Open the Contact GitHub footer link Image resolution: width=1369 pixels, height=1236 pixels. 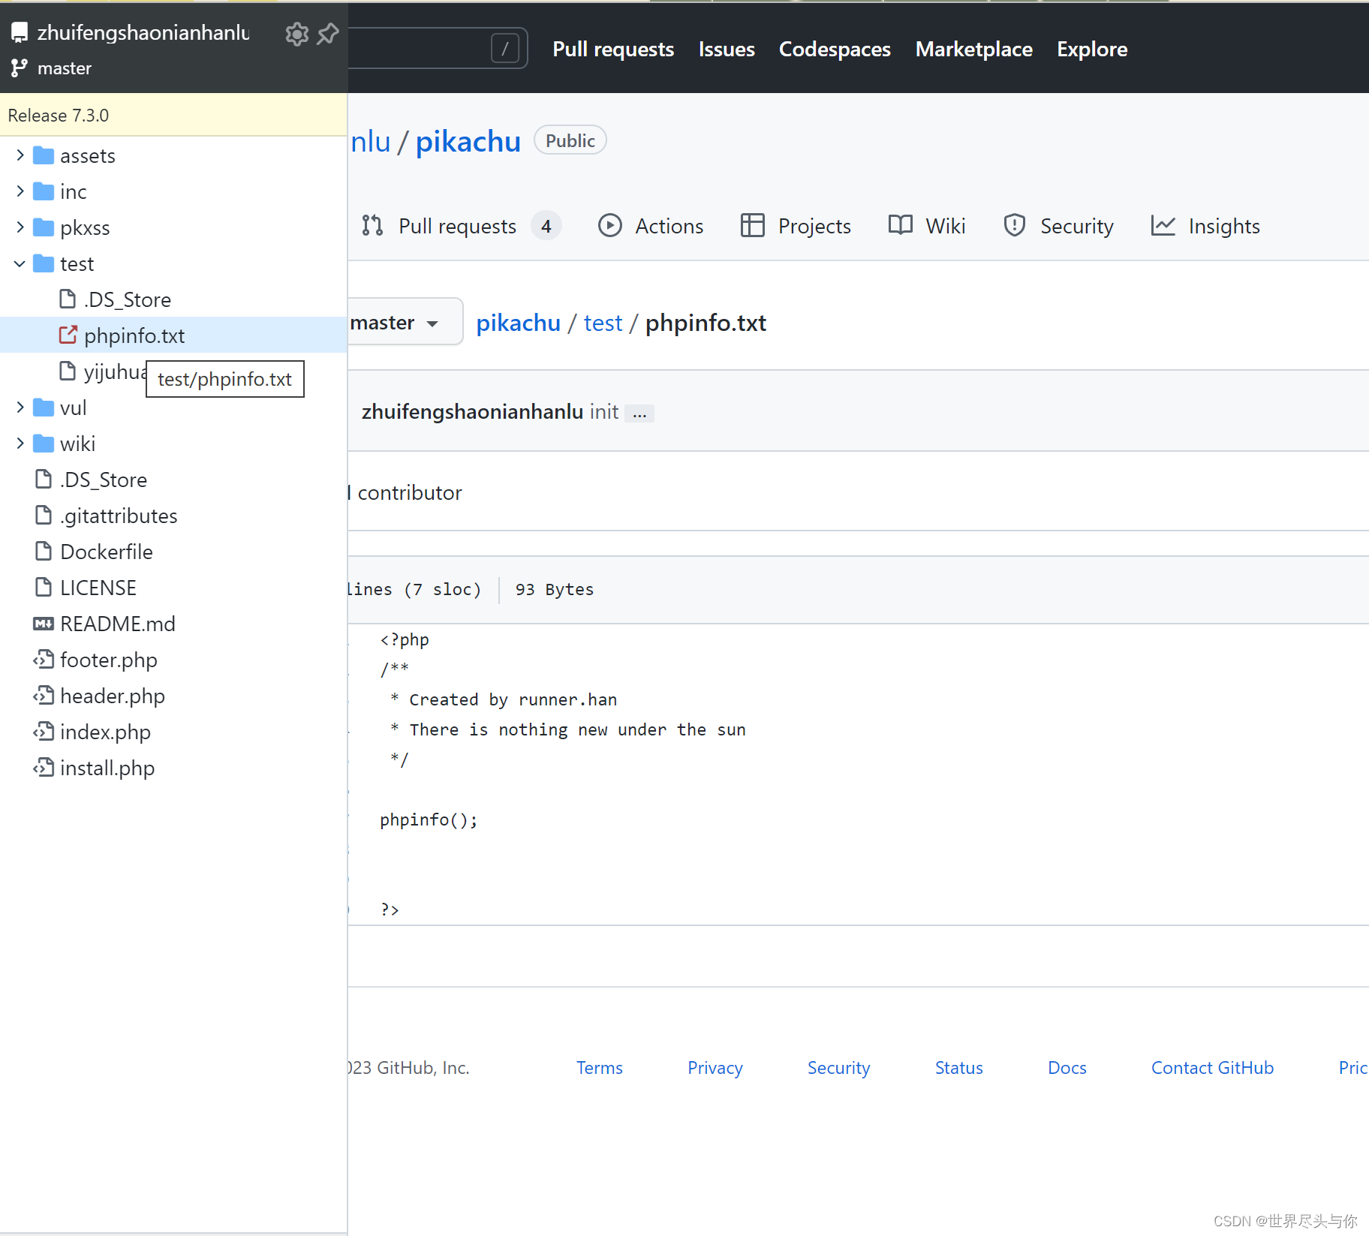pyautogui.click(x=1212, y=1068)
